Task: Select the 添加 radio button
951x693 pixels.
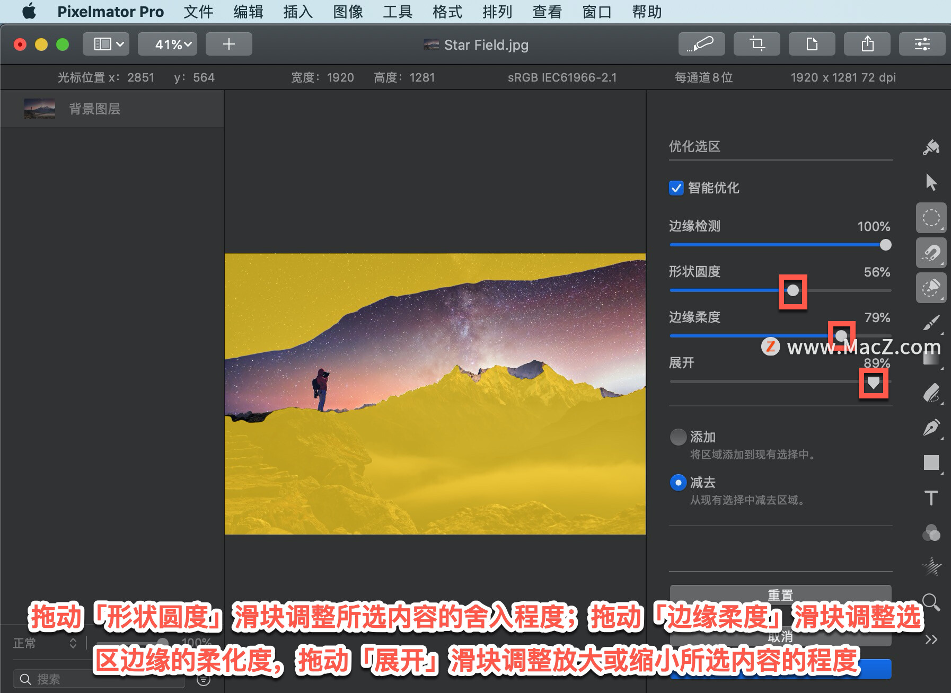Action: (678, 437)
